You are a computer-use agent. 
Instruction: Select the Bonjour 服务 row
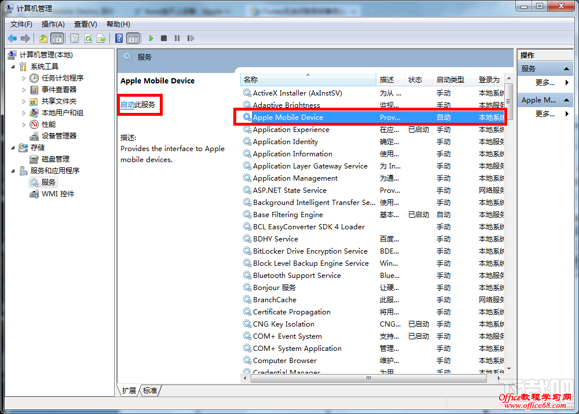tap(274, 288)
